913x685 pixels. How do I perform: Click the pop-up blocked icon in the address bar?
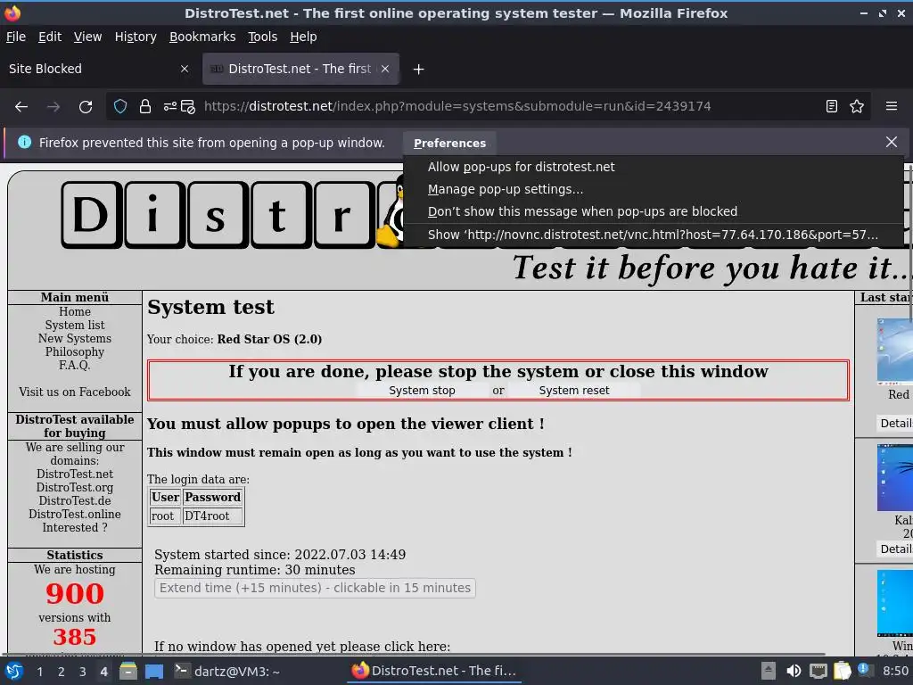coord(187,107)
